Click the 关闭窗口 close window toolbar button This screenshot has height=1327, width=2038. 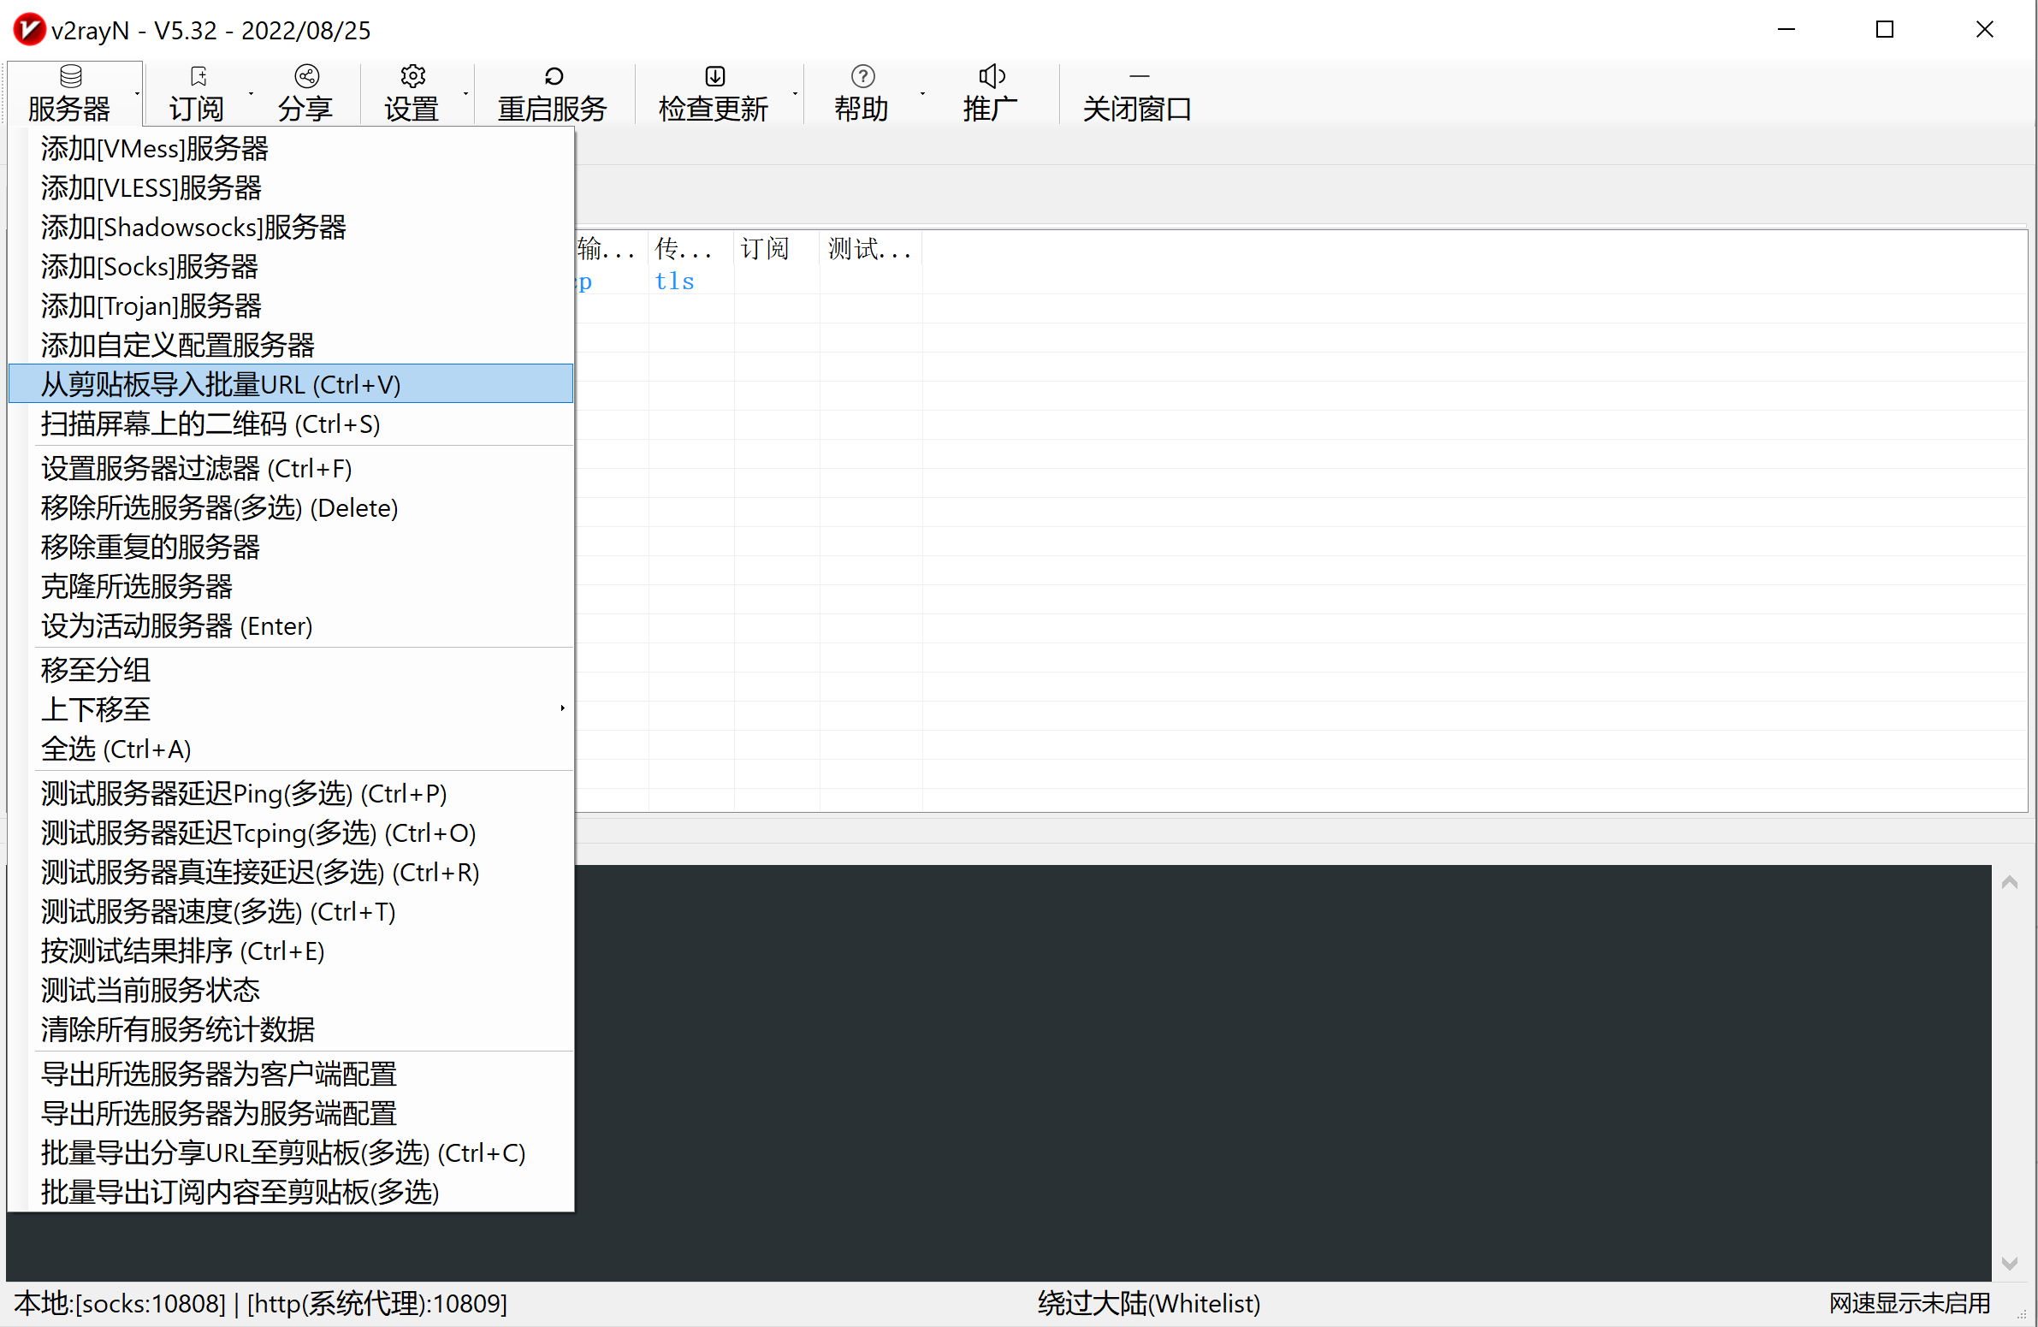tap(1137, 94)
